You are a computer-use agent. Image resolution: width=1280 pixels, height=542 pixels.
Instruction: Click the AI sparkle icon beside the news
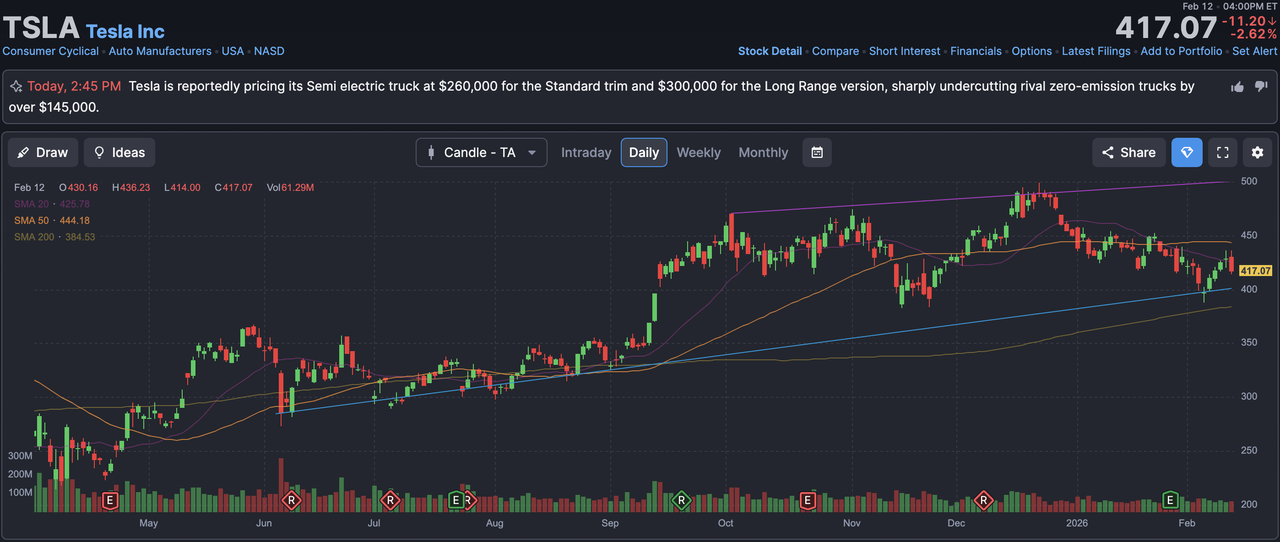coord(16,87)
